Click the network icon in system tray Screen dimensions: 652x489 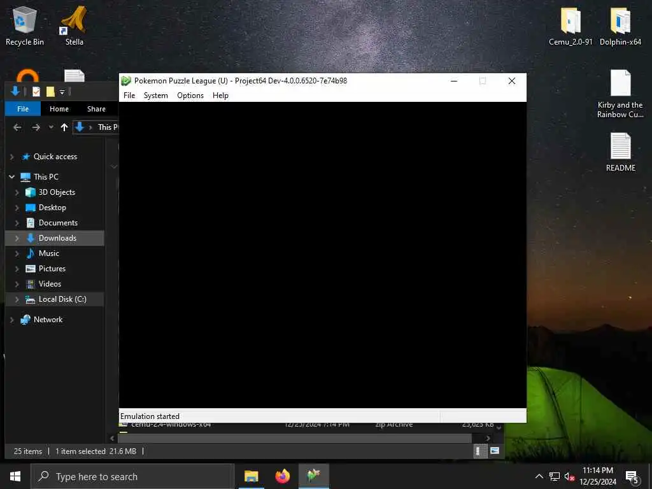click(555, 476)
